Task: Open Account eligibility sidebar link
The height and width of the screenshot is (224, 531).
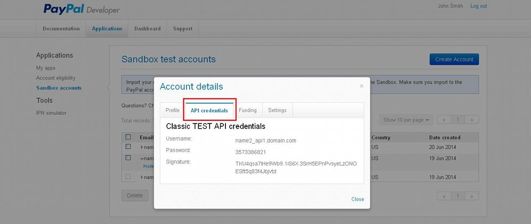Action: click(56, 78)
